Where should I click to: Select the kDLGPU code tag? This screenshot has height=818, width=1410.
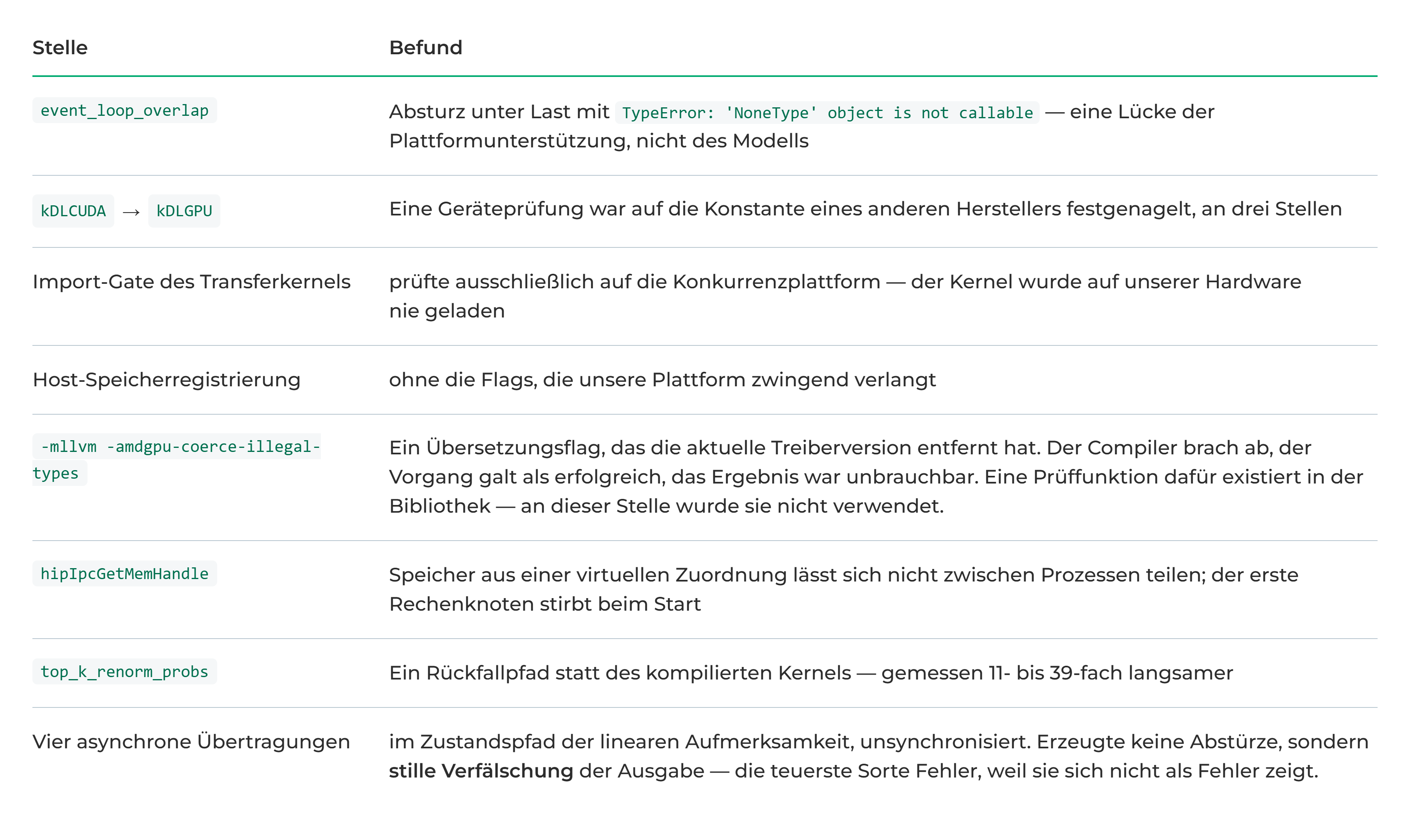[x=184, y=211]
